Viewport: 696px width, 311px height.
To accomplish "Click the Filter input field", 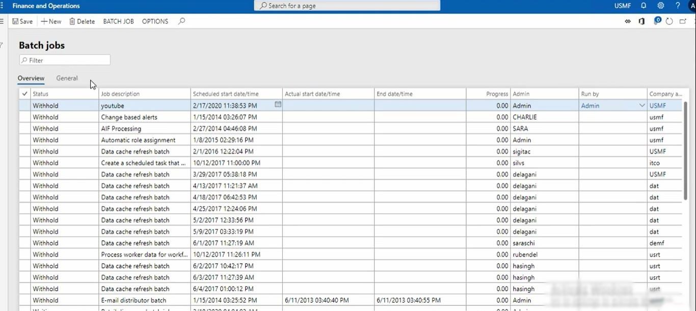I will coord(64,60).
